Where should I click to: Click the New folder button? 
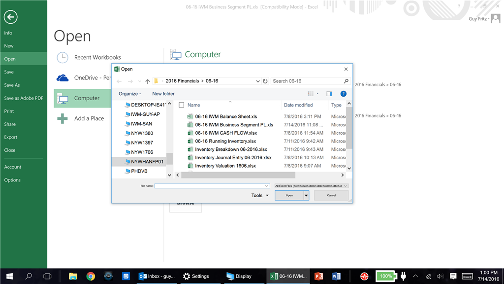[163, 94]
